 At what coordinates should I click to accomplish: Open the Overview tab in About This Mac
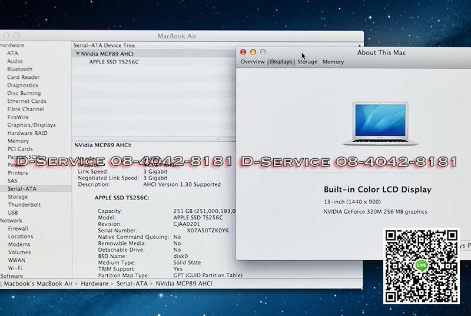pos(253,62)
